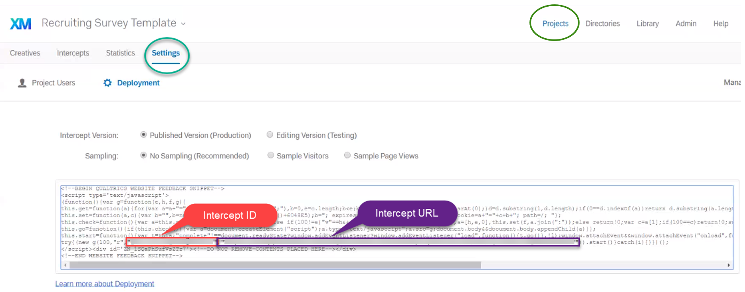
Task: Select Published Version (Production) radio button
Action: 144,135
